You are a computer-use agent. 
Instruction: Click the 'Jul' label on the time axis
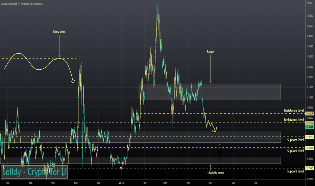click(x=256, y=183)
